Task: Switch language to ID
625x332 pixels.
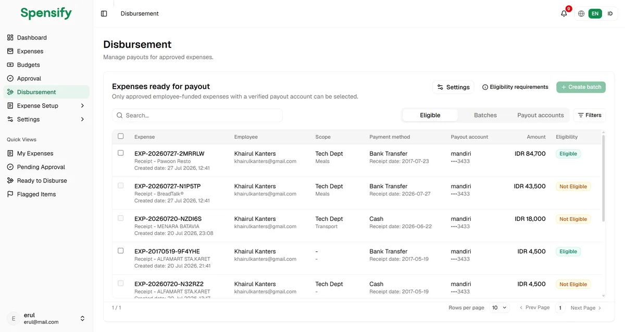Action: (x=610, y=14)
